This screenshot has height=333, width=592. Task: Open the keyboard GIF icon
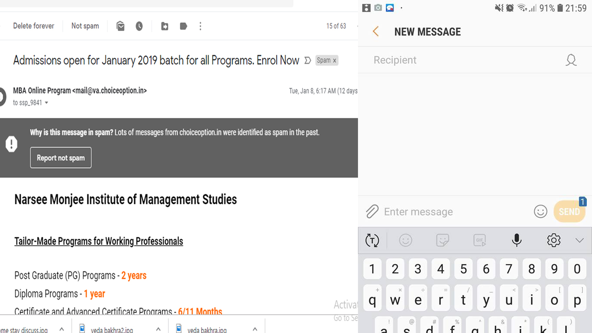click(480, 240)
